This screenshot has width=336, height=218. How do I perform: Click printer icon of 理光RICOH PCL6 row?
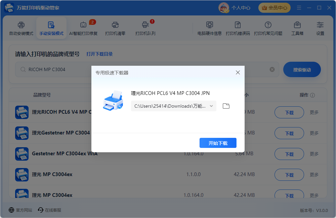pyautogui.click(x=22, y=112)
